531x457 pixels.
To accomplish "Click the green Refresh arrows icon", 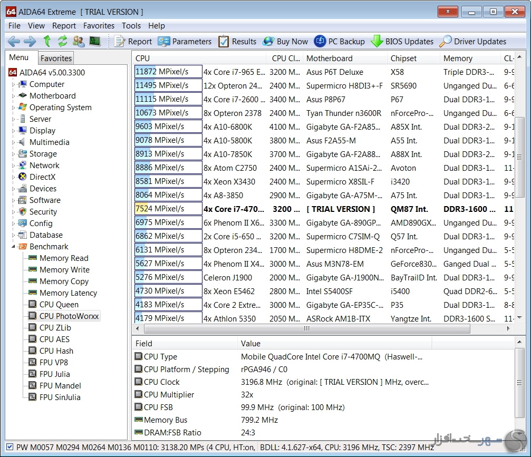I will pos(62,41).
